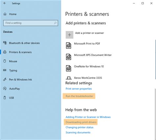Maximize the Settings window

tap(143, 3)
